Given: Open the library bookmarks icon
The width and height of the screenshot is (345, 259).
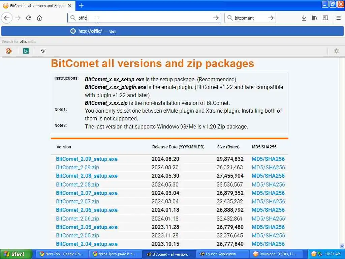Looking at the screenshot, I should coord(315,18).
